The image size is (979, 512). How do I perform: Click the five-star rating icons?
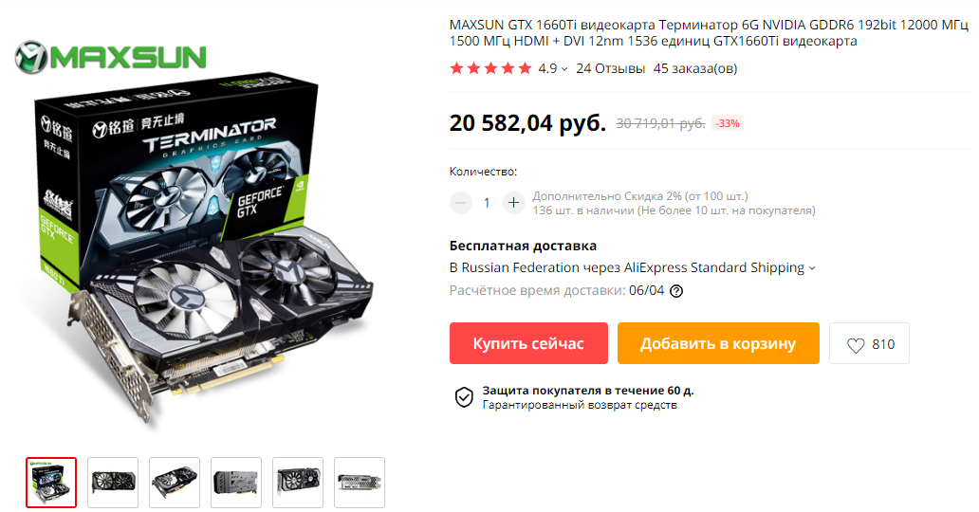click(490, 68)
